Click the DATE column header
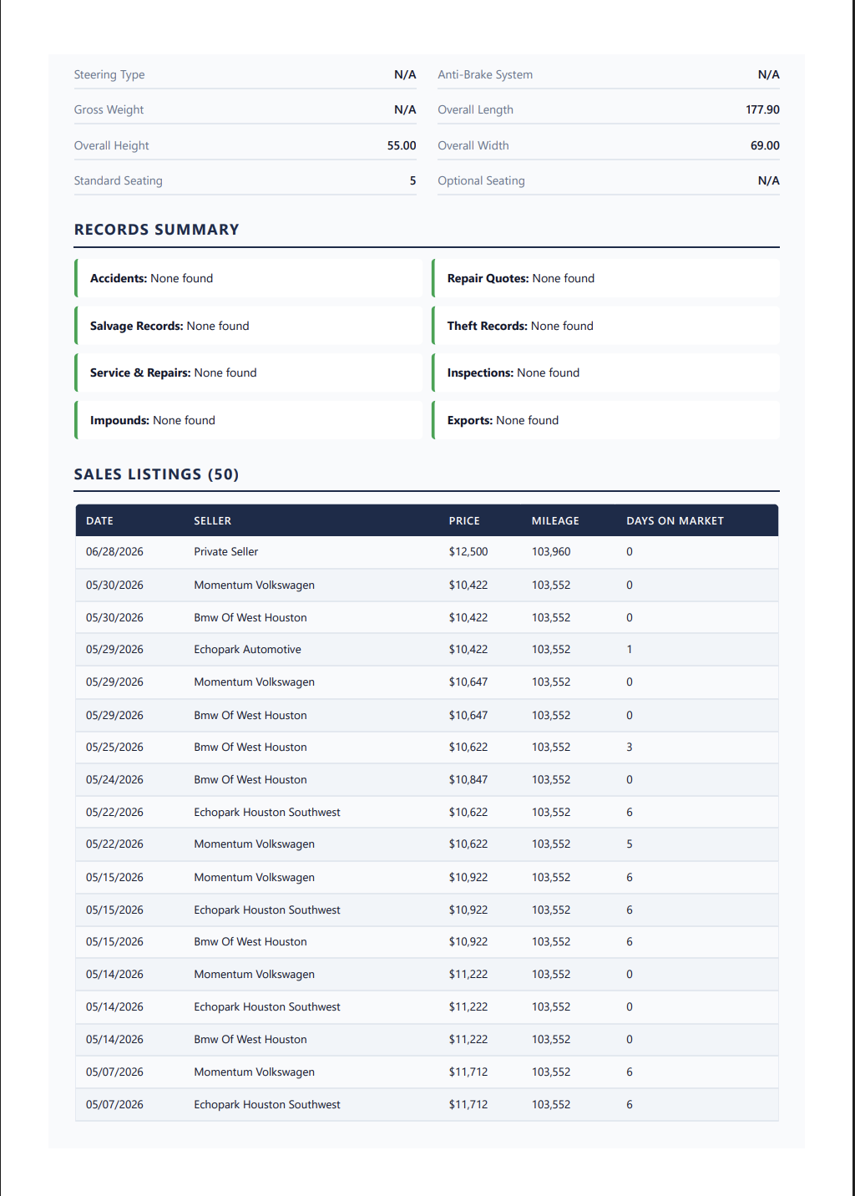The height and width of the screenshot is (1196, 855). tap(99, 520)
